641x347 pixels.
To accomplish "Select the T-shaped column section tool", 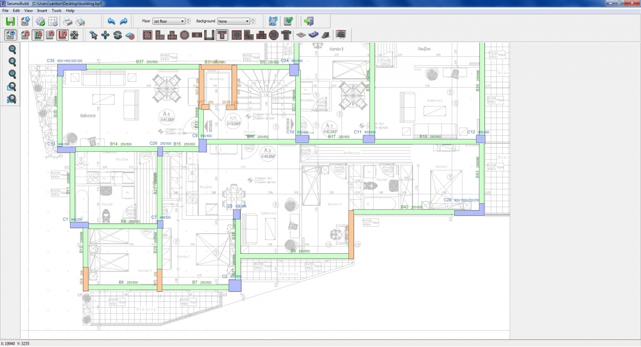I will click(222, 35).
